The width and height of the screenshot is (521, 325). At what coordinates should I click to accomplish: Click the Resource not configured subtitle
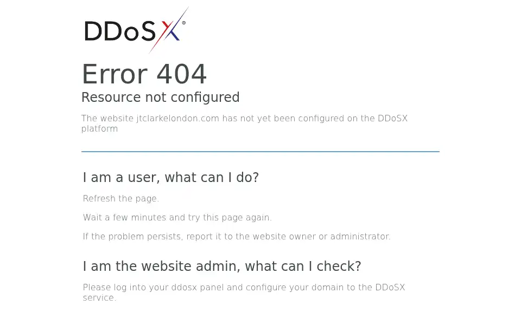pyautogui.click(x=161, y=97)
